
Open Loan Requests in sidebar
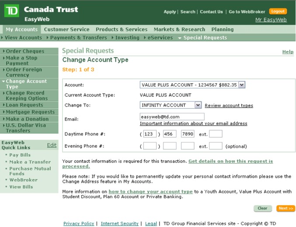tap(29, 105)
